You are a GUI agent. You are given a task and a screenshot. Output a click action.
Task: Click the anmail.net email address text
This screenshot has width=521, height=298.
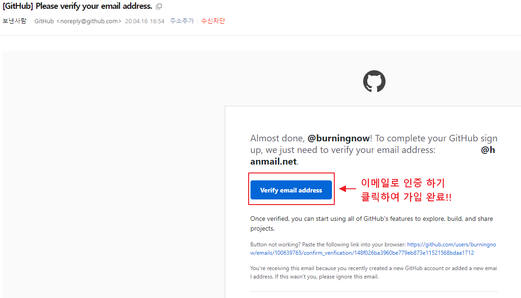point(273,161)
